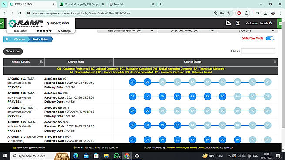This screenshot has height=160, width=285.
Task: Open the browser extensions puzzle icon
Action: (x=246, y=13)
